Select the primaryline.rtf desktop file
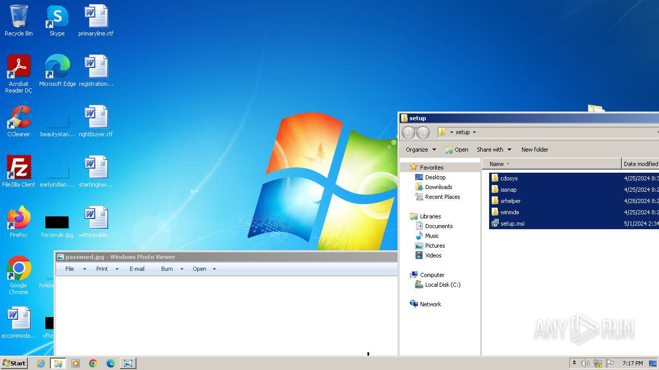659x370 pixels. (x=96, y=21)
